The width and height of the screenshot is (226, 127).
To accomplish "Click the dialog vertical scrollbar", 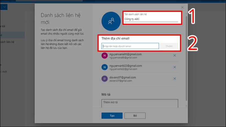I will pos(186,58).
